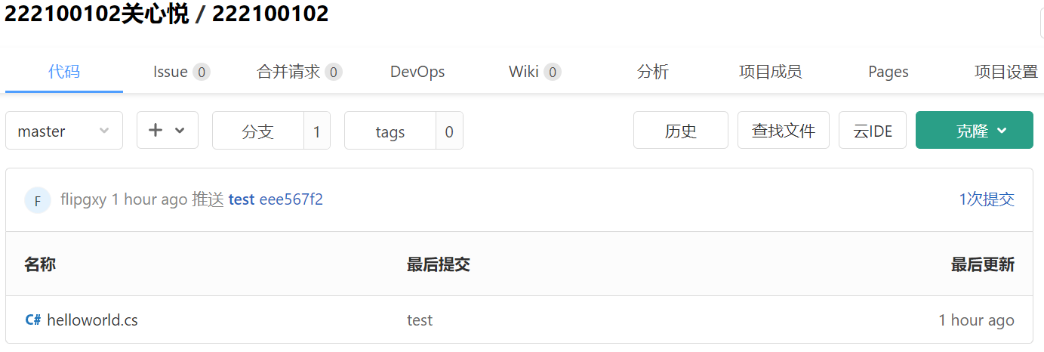Open the 项目设置 tab
This screenshot has width=1044, height=352.
1006,72
